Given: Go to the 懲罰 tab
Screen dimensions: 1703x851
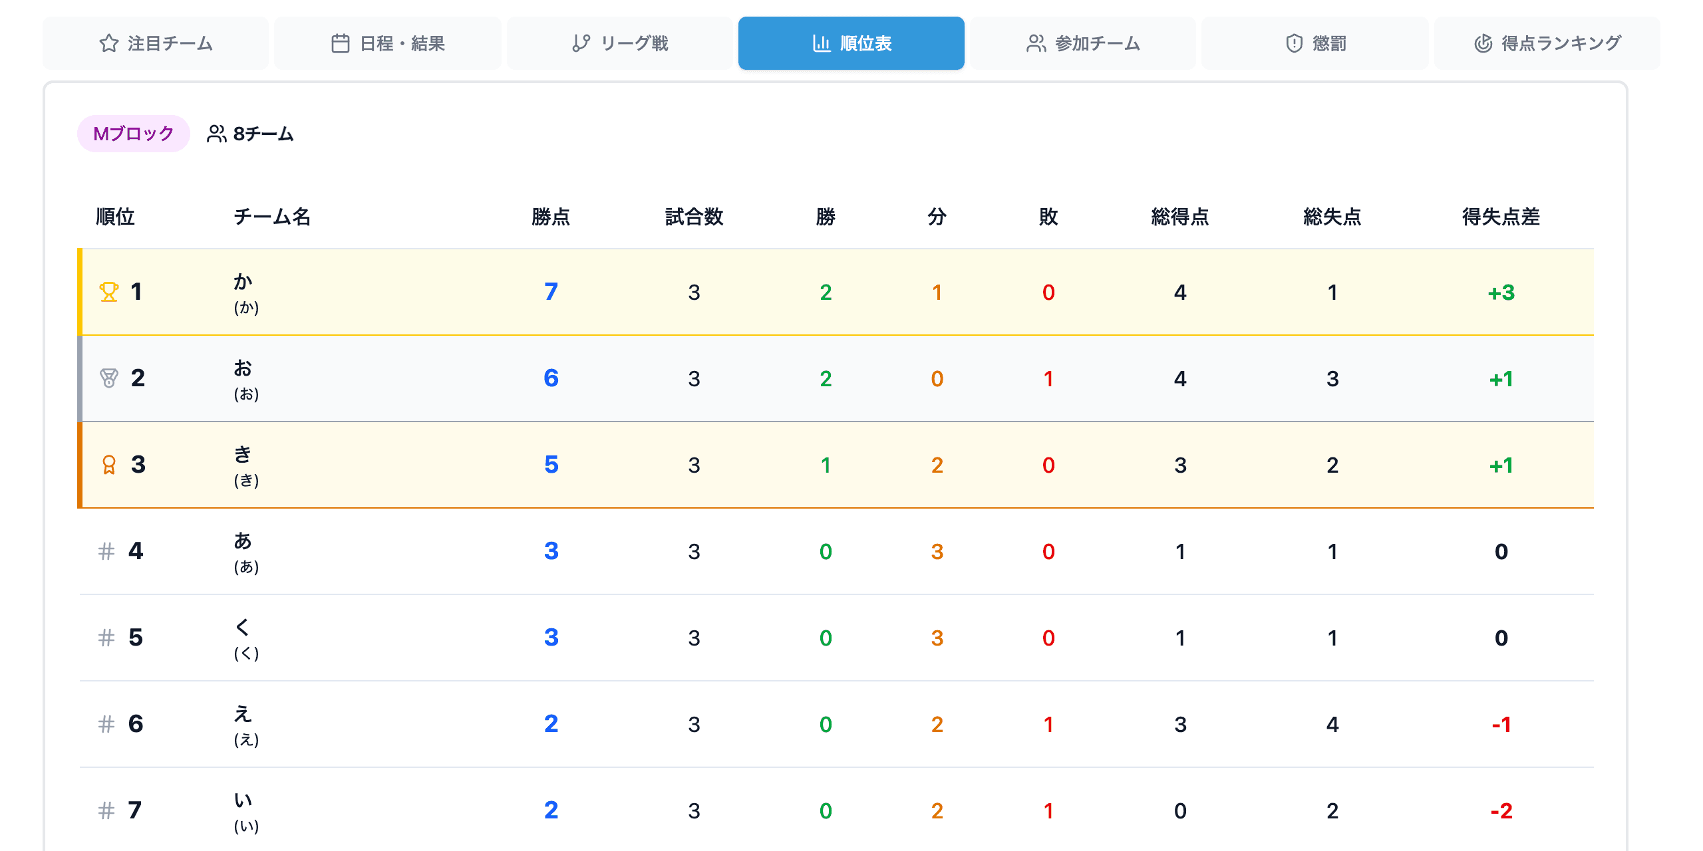Looking at the screenshot, I should (1315, 43).
